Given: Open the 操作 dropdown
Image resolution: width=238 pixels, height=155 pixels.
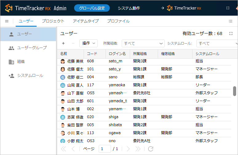Looking at the screenshot, I should 88,43.
